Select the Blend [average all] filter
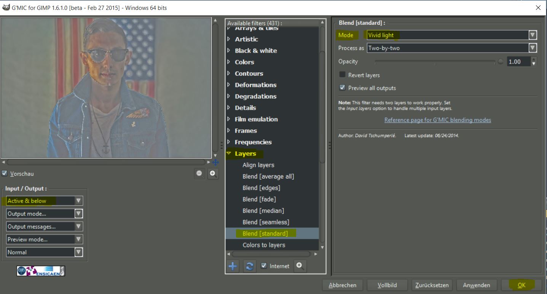 coord(268,176)
